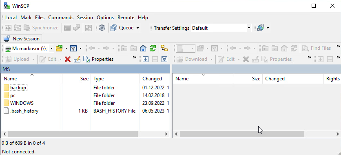Open Preferences via the gear icon

click(x=102, y=28)
